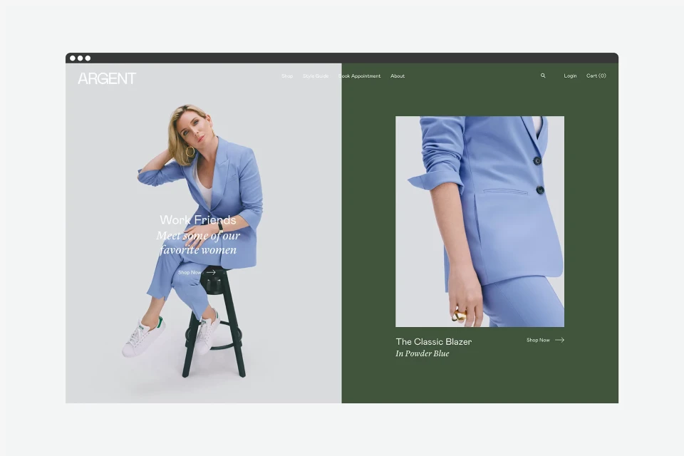Click Shop Now under Work Friends
This screenshot has width=684, height=456.
190,271
